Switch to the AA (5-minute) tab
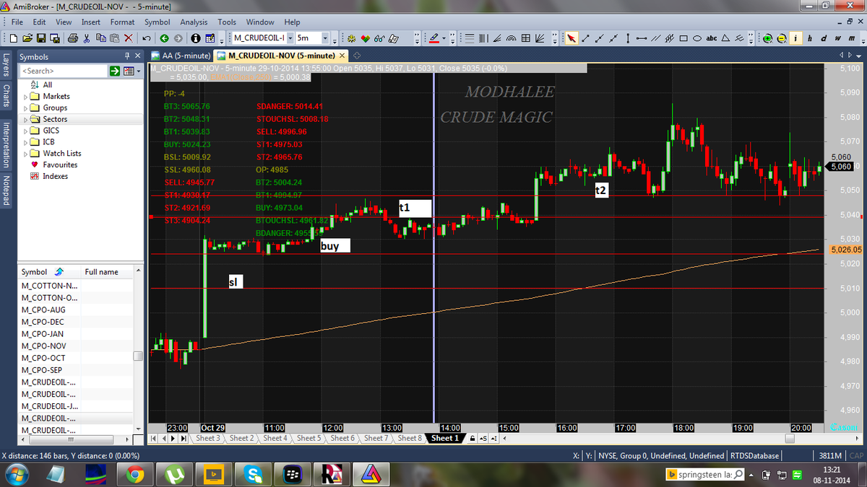Viewport: 867px width, 487px height. pyautogui.click(x=180, y=56)
